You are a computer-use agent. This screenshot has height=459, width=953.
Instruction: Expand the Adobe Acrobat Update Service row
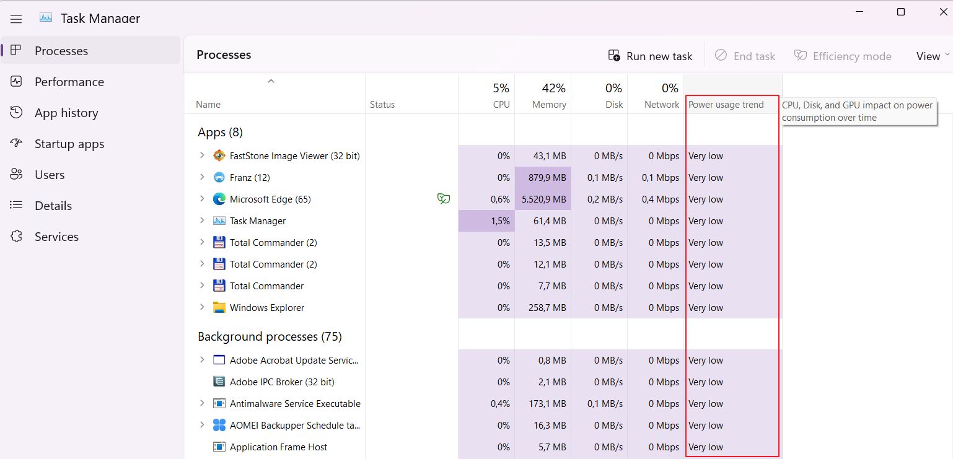coord(201,361)
